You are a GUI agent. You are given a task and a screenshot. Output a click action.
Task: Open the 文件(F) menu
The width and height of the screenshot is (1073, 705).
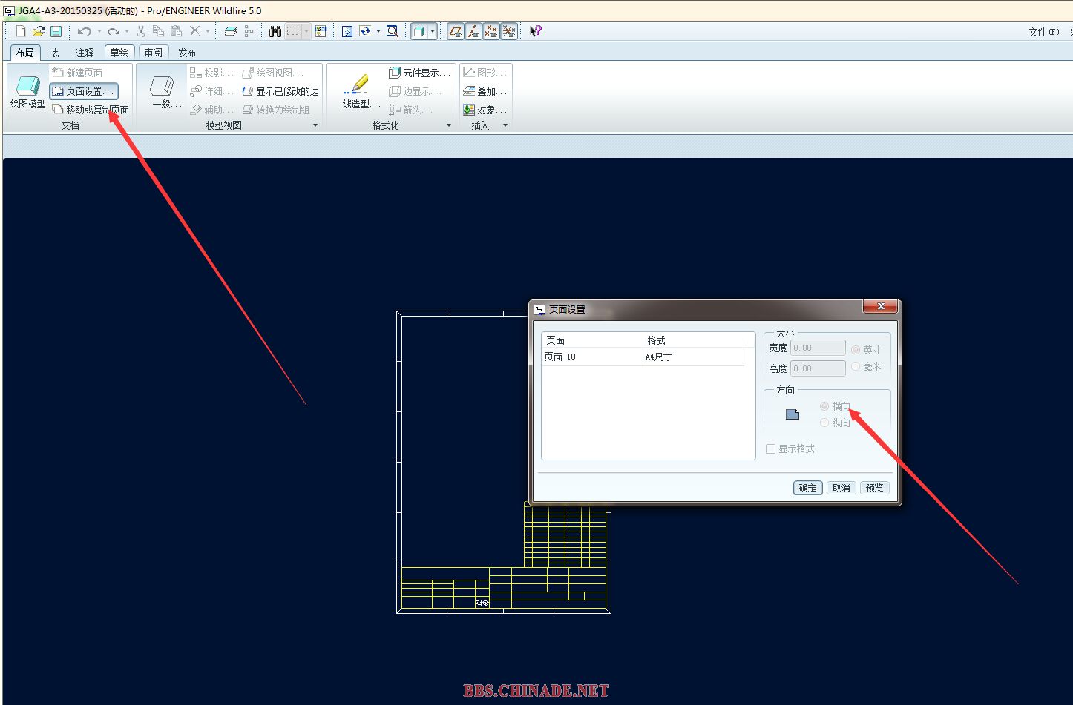1043,32
